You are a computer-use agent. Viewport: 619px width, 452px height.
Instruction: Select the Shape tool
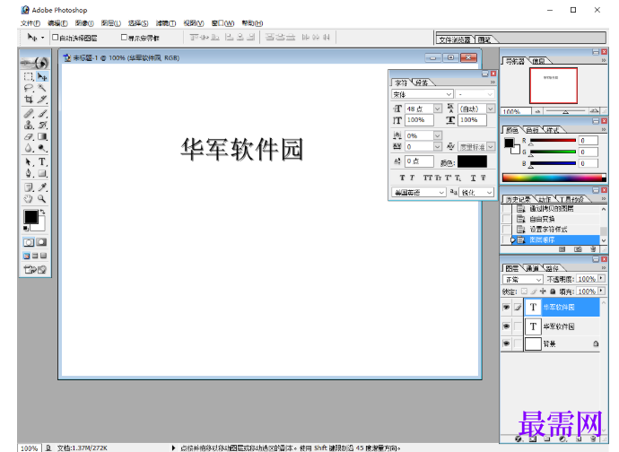click(42, 173)
